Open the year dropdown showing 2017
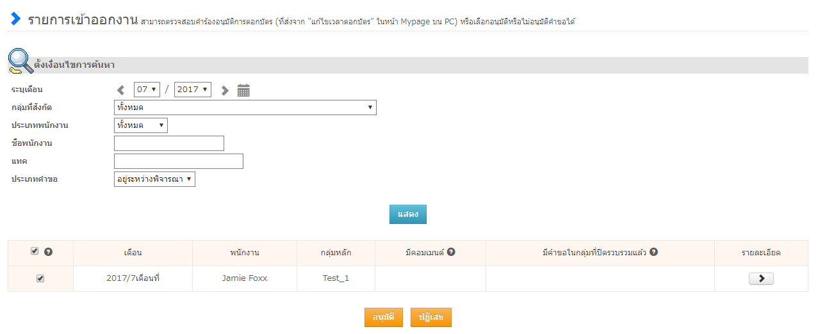827x334 pixels. (x=192, y=90)
